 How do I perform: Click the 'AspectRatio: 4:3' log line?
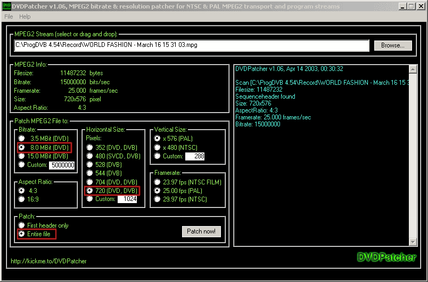[256, 110]
